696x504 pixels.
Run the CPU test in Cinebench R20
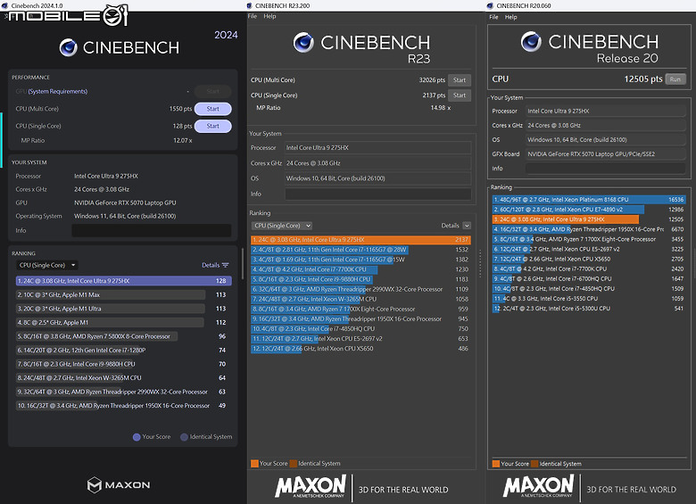tap(675, 79)
